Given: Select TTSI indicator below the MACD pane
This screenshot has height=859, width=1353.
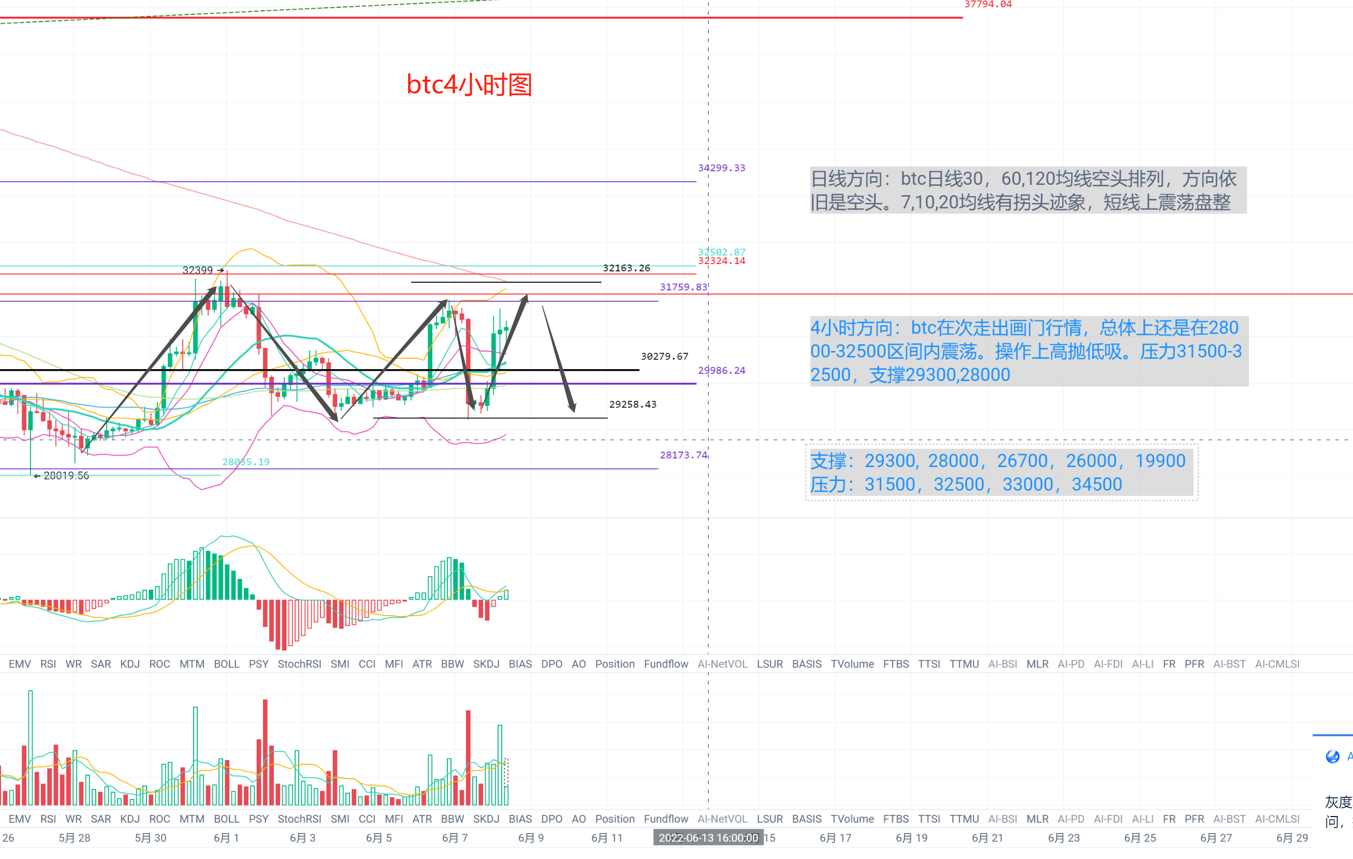Looking at the screenshot, I should tap(929, 664).
